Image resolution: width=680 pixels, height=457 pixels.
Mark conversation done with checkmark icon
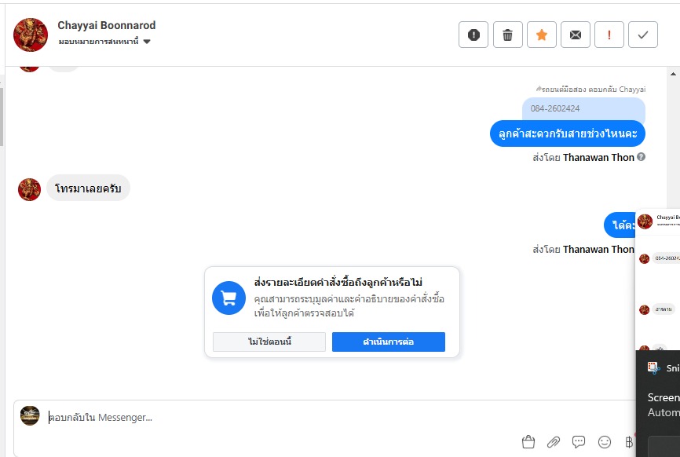pos(643,35)
